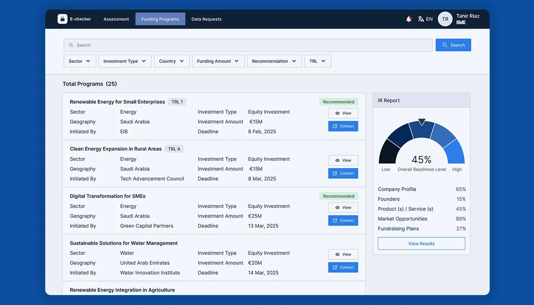The image size is (534, 305).
Task: Contact for Renewable Energy for Small Enterprises
Action: (x=343, y=126)
